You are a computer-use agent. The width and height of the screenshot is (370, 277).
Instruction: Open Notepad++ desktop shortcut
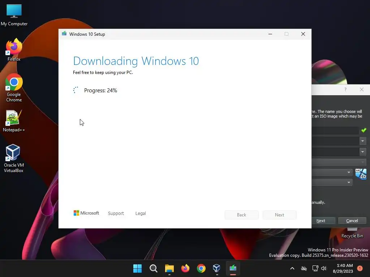pyautogui.click(x=14, y=121)
